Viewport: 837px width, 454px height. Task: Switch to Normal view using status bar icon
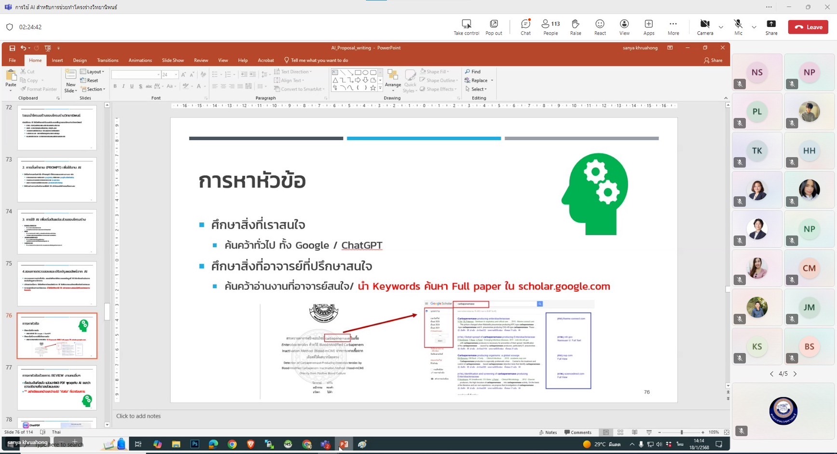(606, 432)
